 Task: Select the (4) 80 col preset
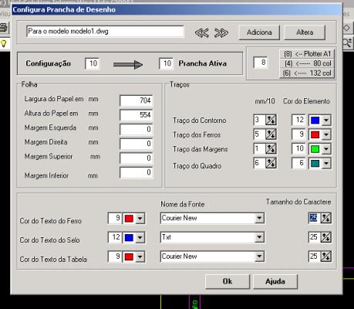click(307, 63)
